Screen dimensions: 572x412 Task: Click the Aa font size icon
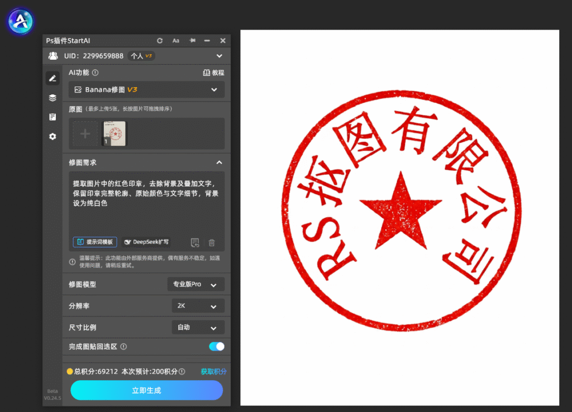pos(176,41)
